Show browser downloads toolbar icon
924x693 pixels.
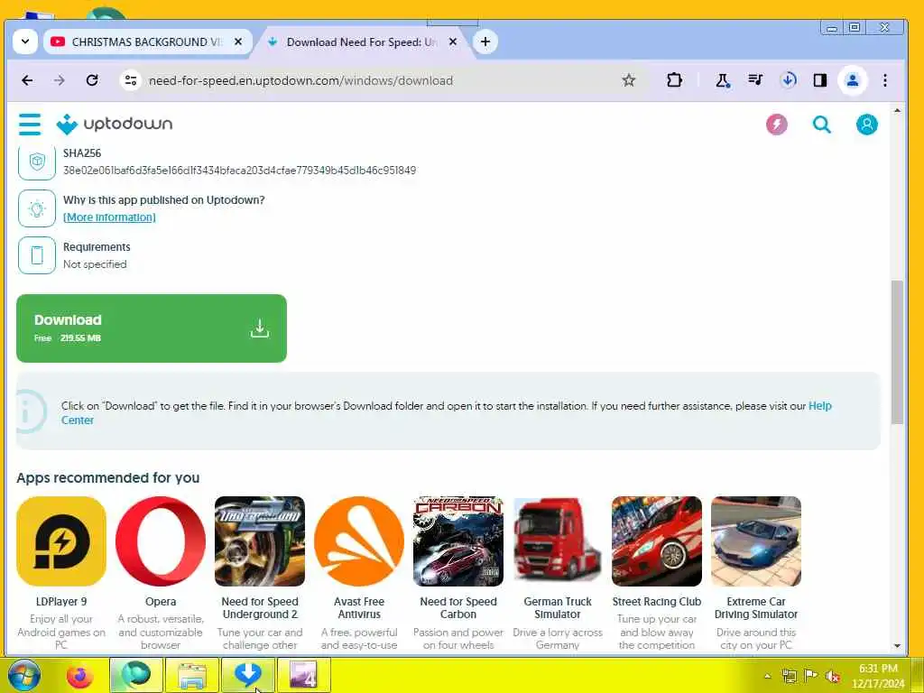788,80
